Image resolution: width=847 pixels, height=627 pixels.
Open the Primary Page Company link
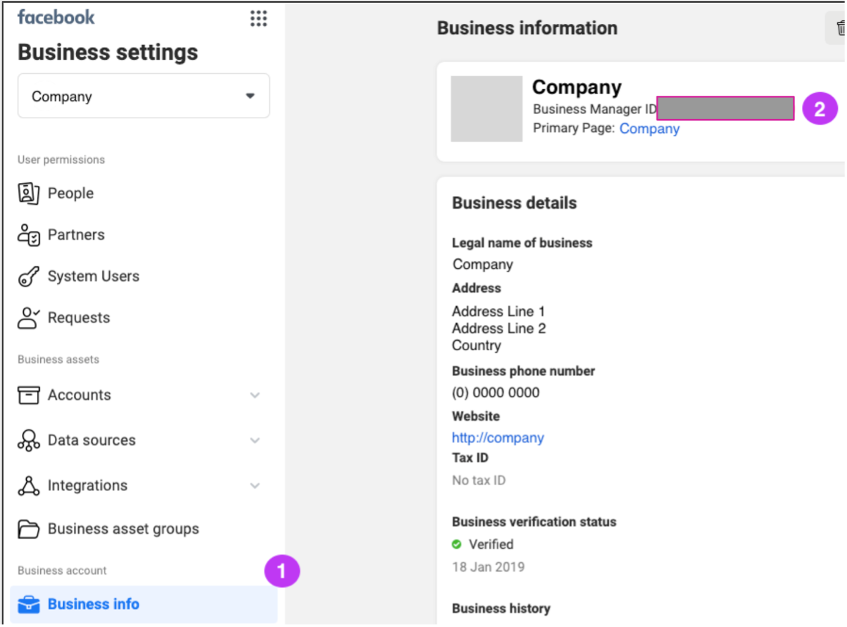point(650,129)
